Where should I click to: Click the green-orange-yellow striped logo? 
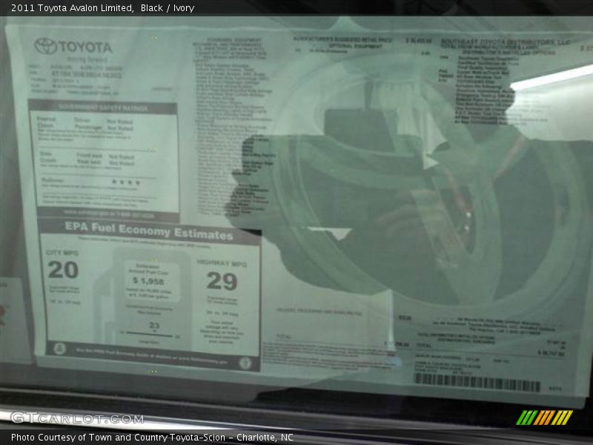click(544, 418)
